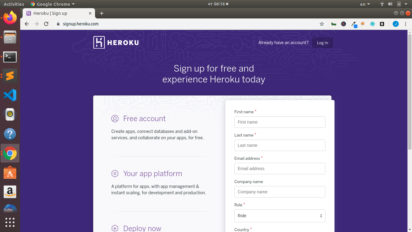
Task: Click the Log in button
Action: coord(322,43)
